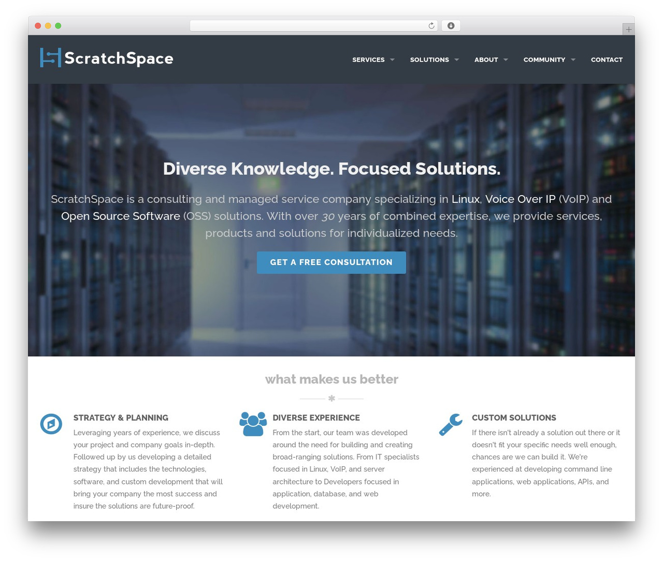The width and height of the screenshot is (663, 561).
Task: Click the Diverse Experience heading
Action: pos(316,418)
